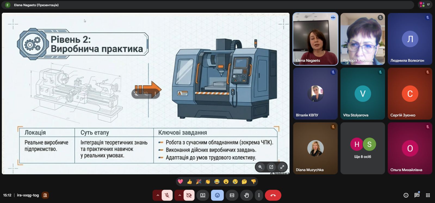435x203 pixels.
Task: Close the emoji reactions bar
Action: tap(217, 195)
